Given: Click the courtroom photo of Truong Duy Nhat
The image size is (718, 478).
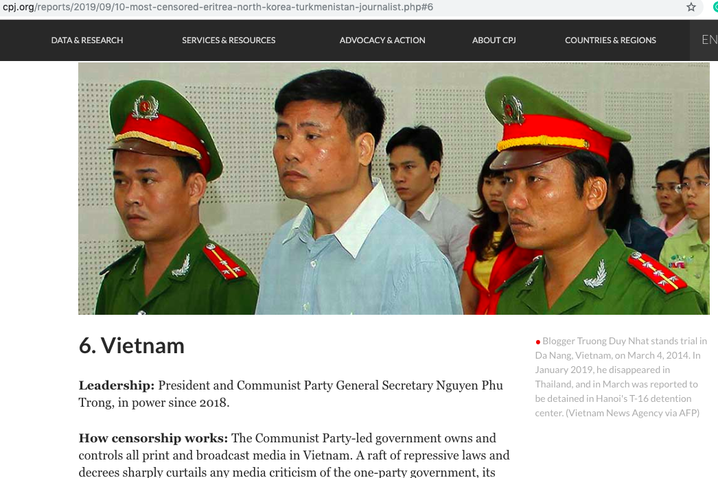Looking at the screenshot, I should (x=394, y=189).
